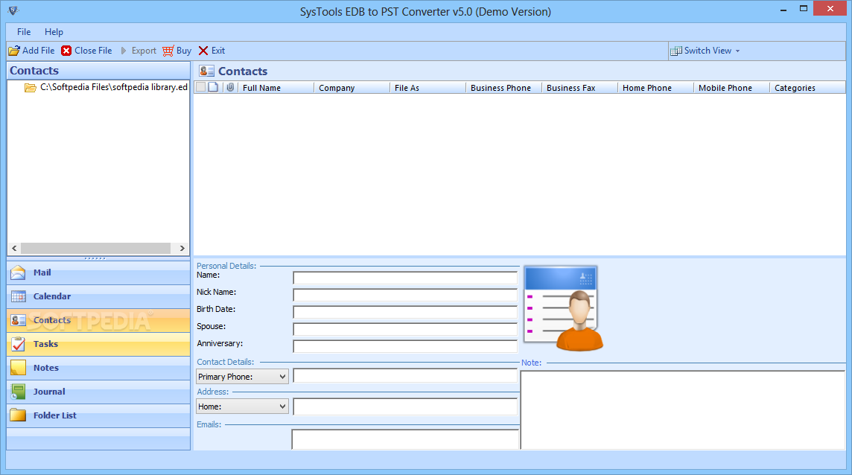
Task: Click the Close File button label
Action: (x=93, y=51)
